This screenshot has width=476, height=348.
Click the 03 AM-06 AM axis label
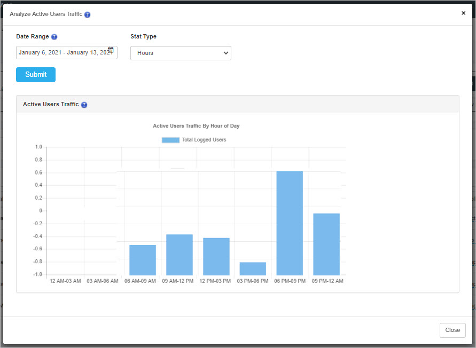coord(103,281)
